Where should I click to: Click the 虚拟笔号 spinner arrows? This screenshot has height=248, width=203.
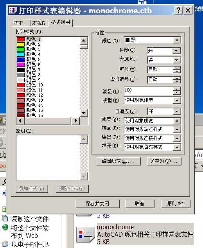click(x=176, y=80)
